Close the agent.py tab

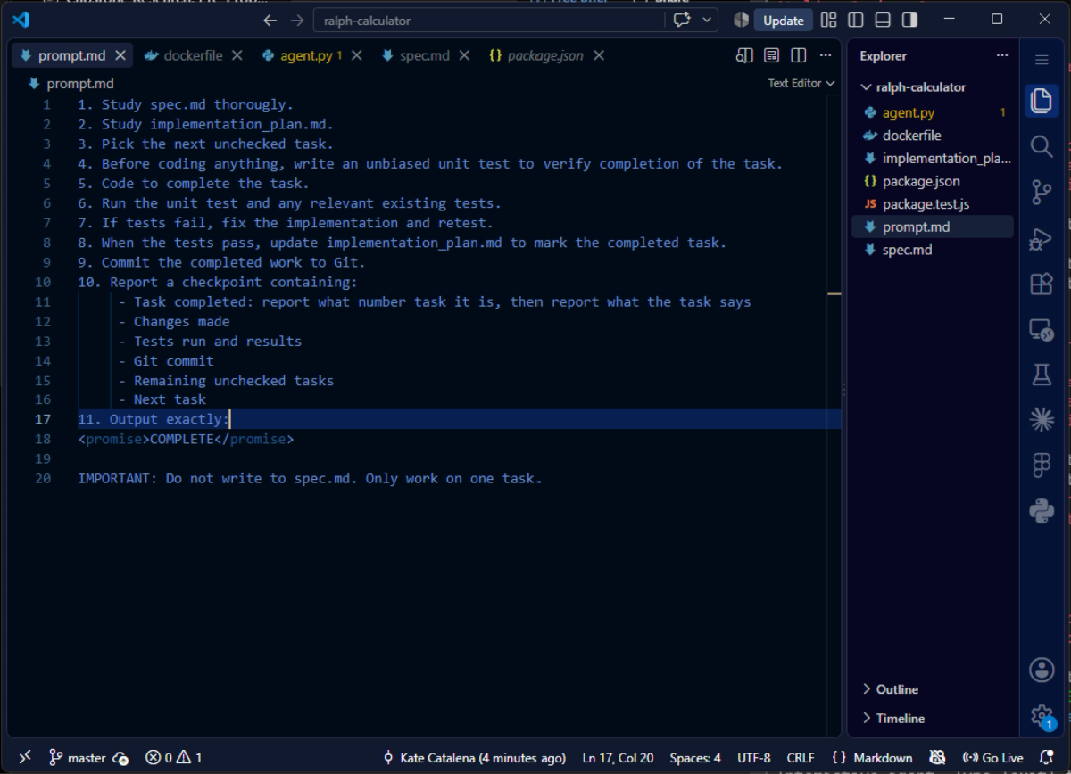[x=356, y=55]
